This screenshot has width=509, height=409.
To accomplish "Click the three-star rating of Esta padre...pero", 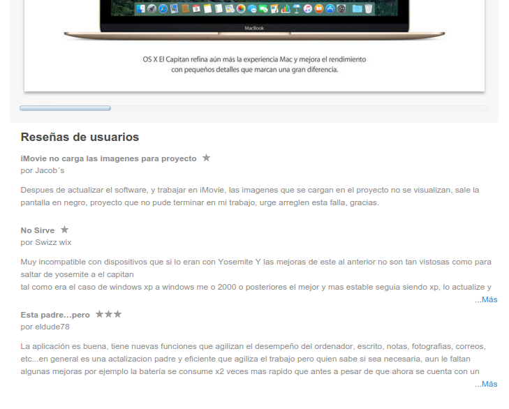I will (x=108, y=314).
